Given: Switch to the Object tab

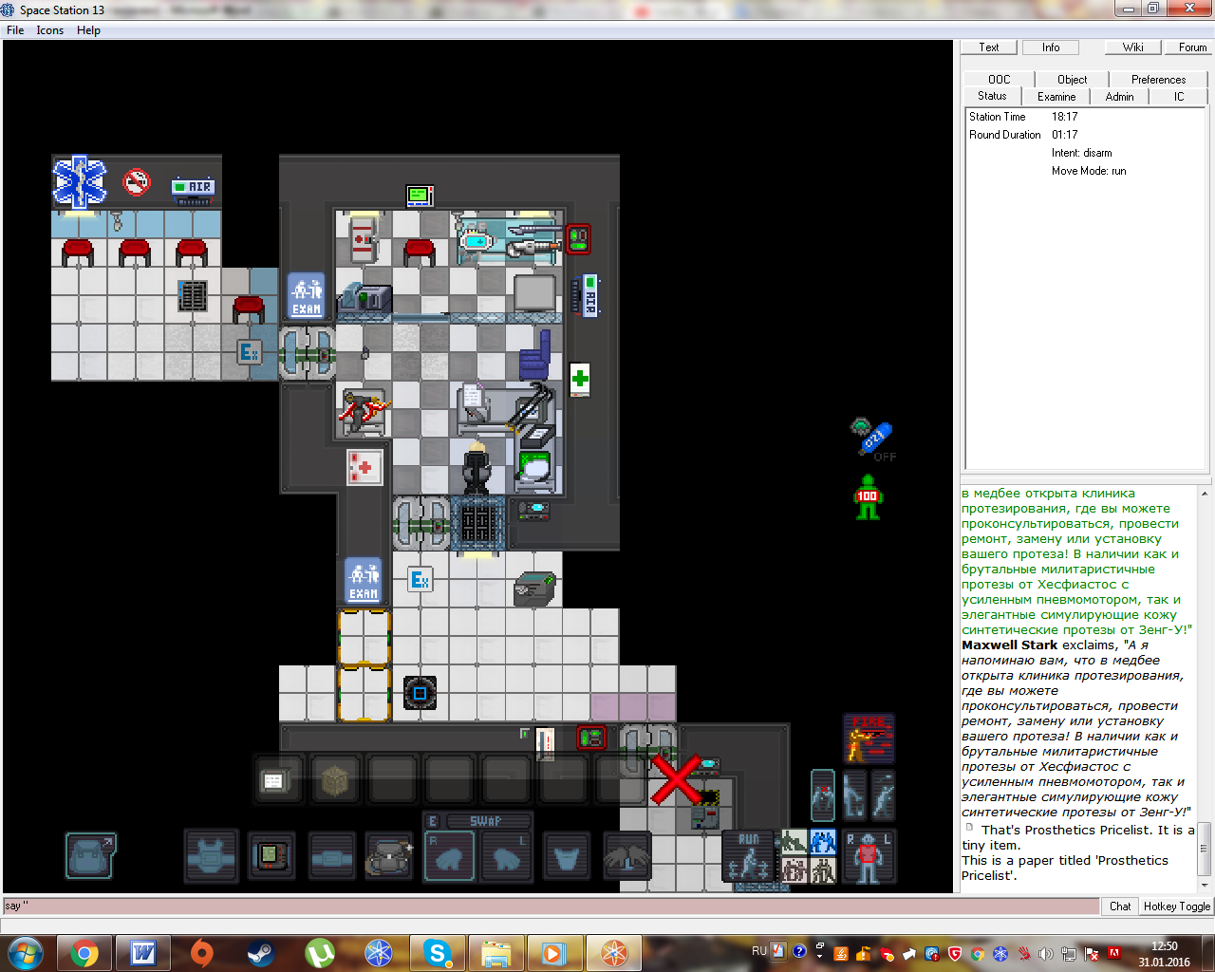Looking at the screenshot, I should [x=1073, y=80].
